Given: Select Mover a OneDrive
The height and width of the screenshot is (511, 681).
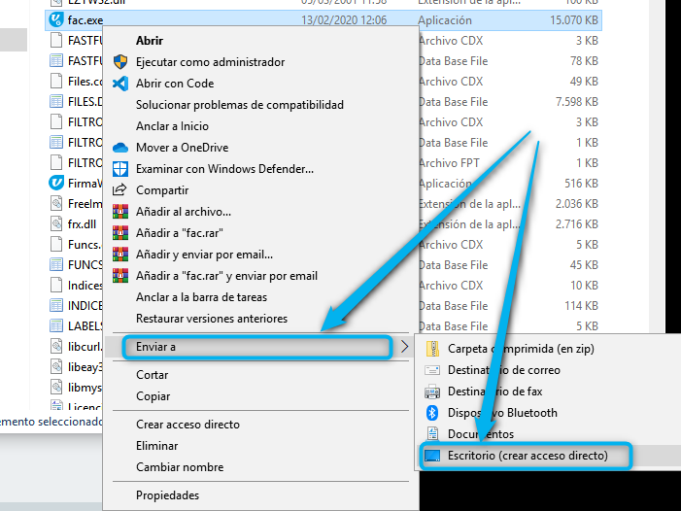Looking at the screenshot, I should [182, 148].
